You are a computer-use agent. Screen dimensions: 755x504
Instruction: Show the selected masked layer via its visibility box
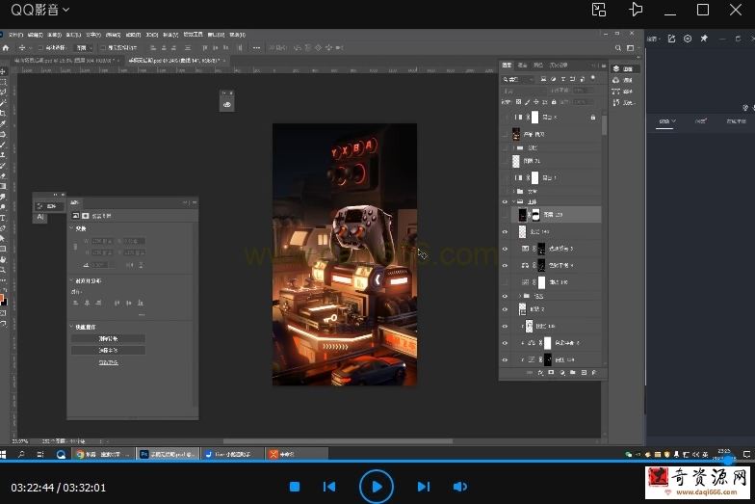tap(505, 215)
